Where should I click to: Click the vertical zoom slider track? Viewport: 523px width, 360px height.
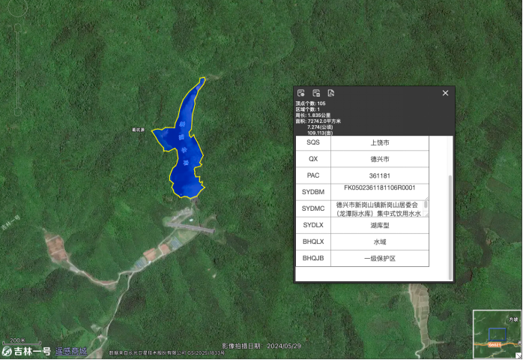point(18,70)
